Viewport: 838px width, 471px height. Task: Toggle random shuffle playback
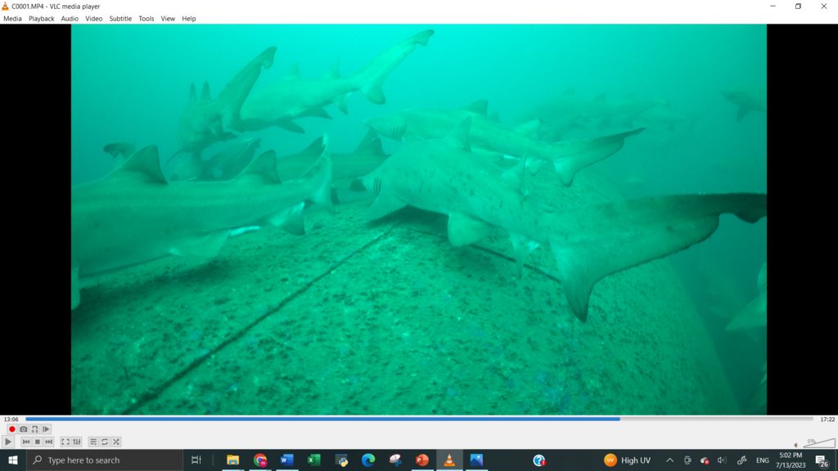coord(116,442)
